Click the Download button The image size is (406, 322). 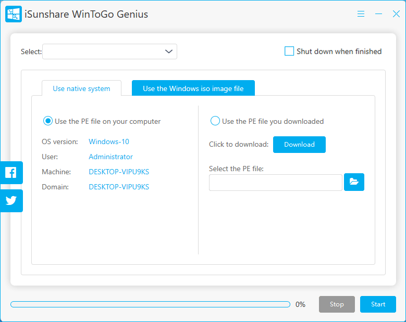pyautogui.click(x=299, y=145)
